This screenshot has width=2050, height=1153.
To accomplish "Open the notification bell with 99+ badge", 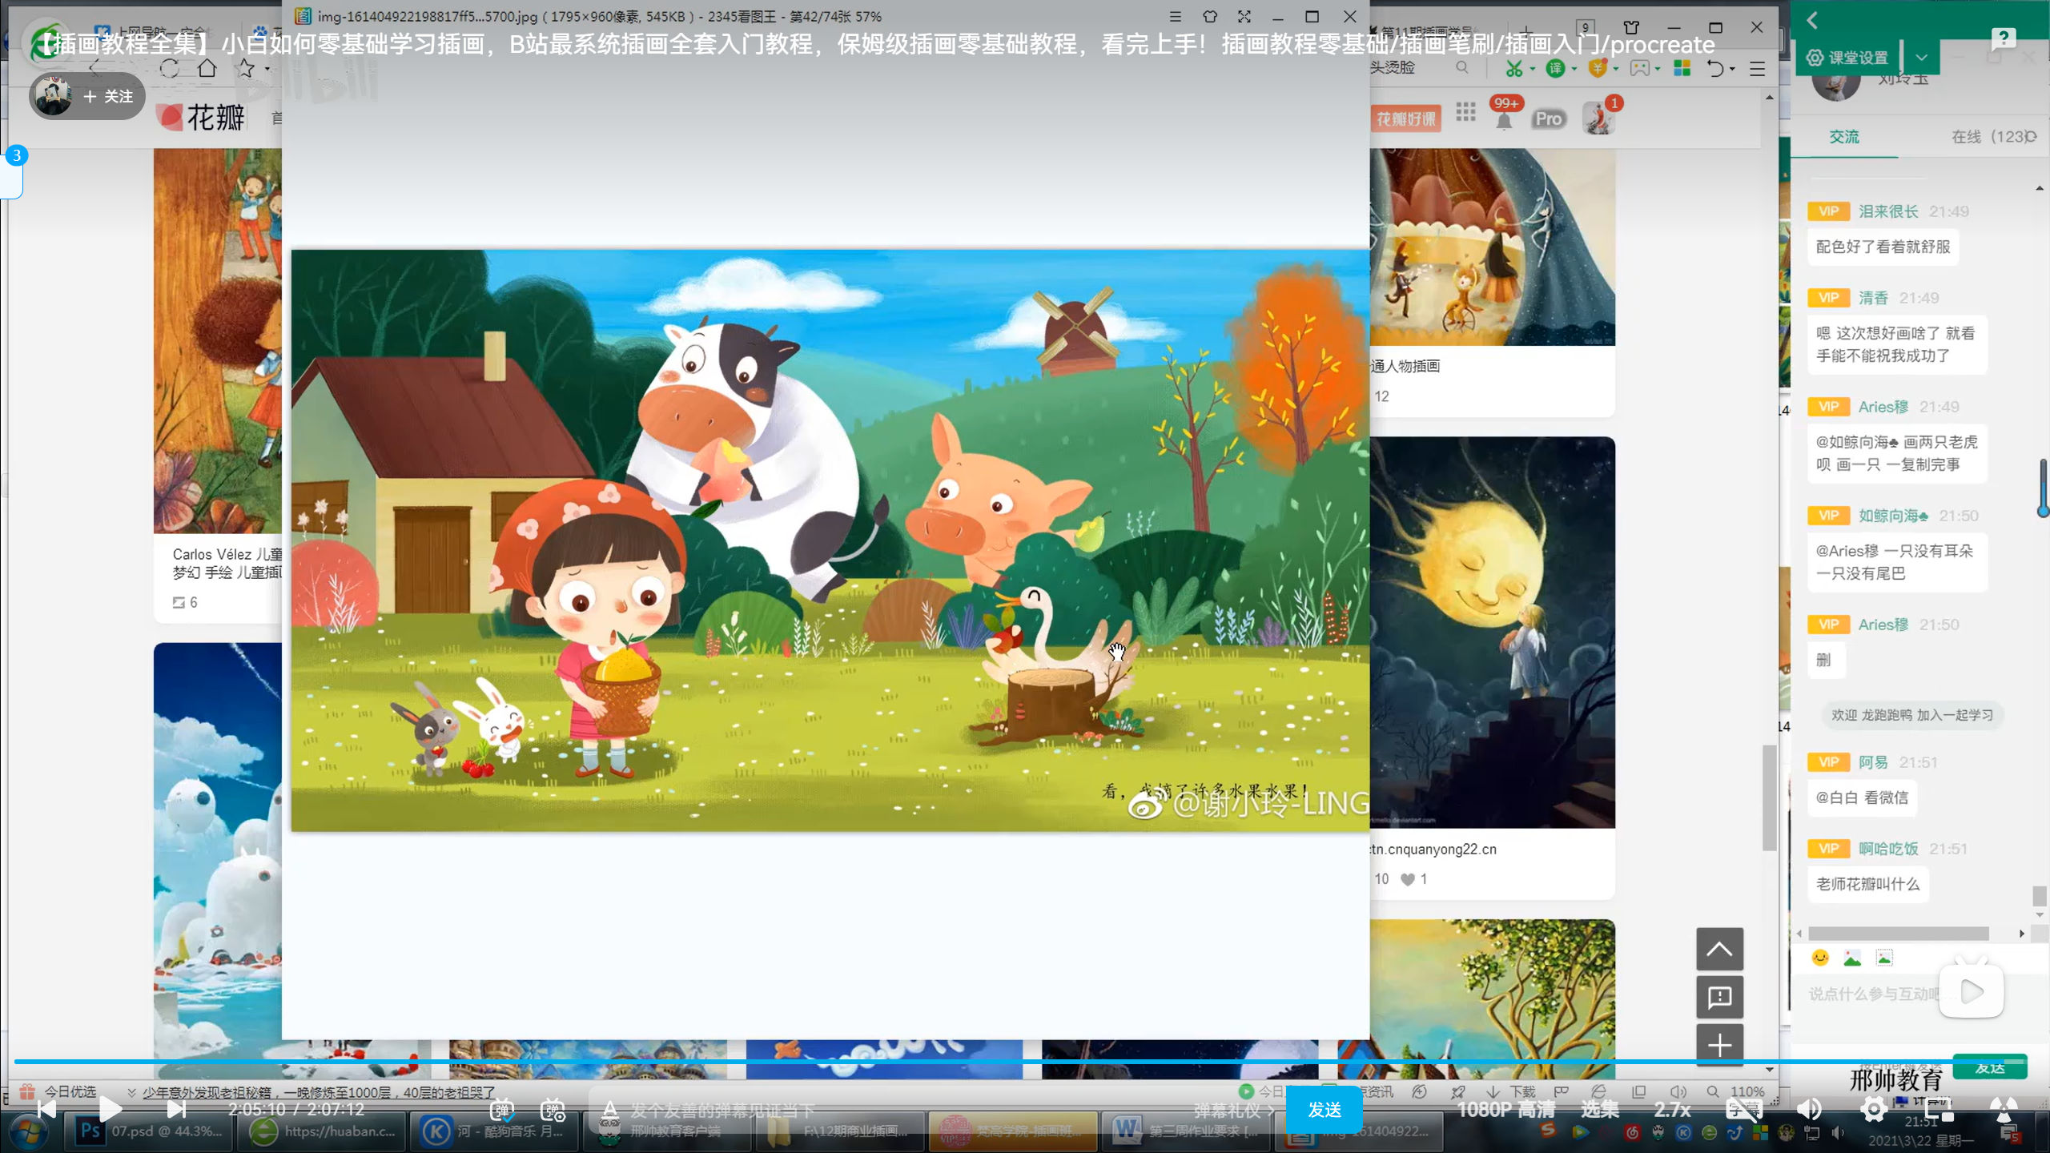I will click(1504, 120).
